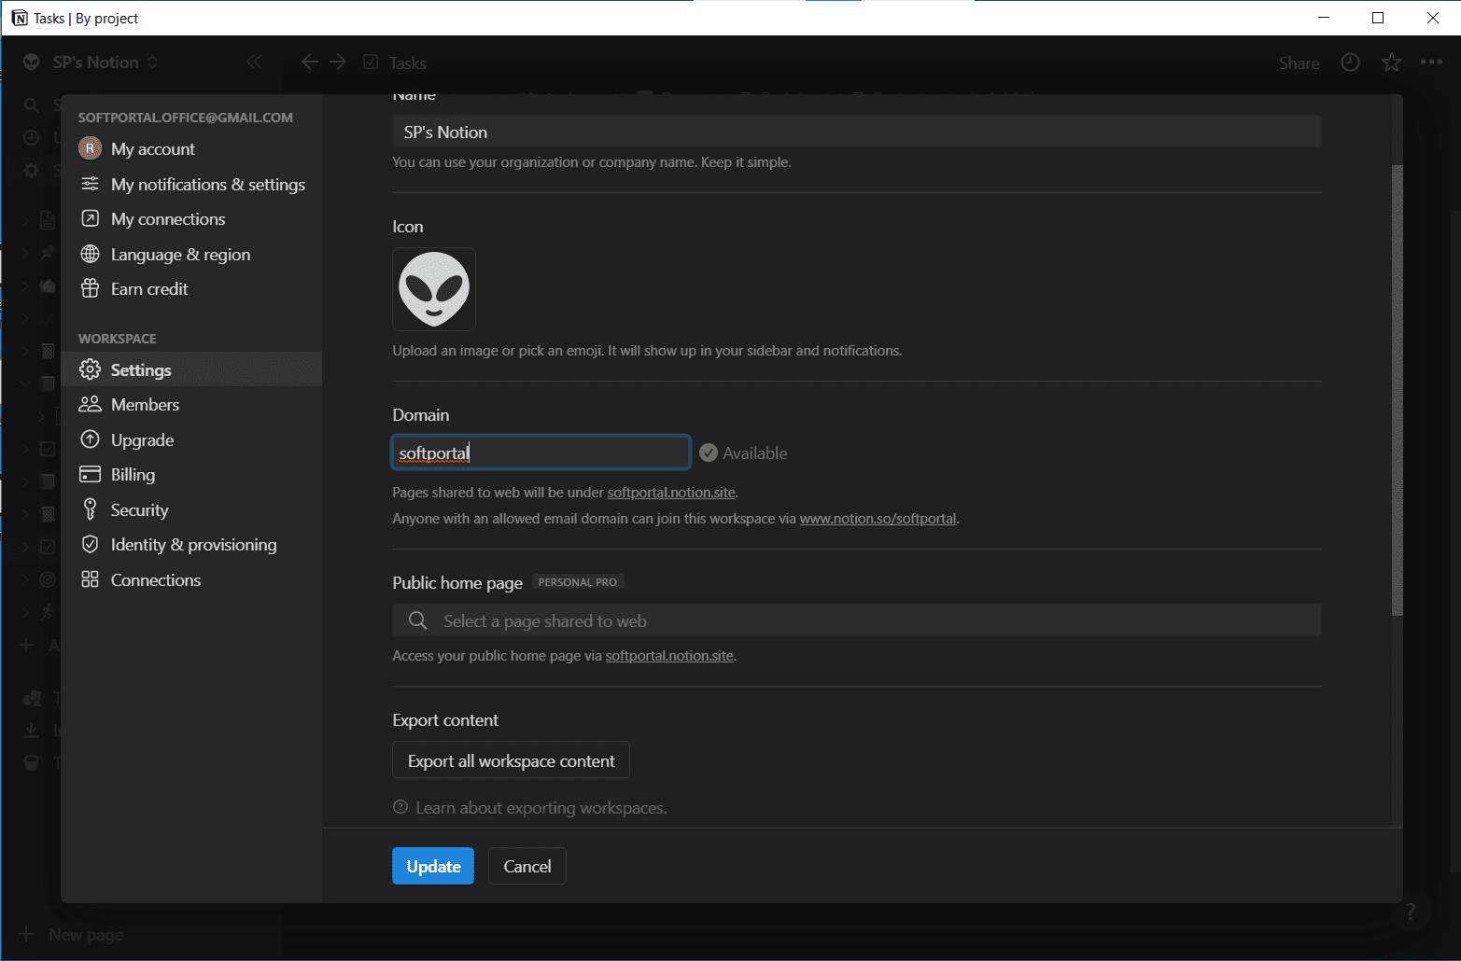The width and height of the screenshot is (1461, 961).
Task: Open the help question mark button
Action: point(1411,912)
